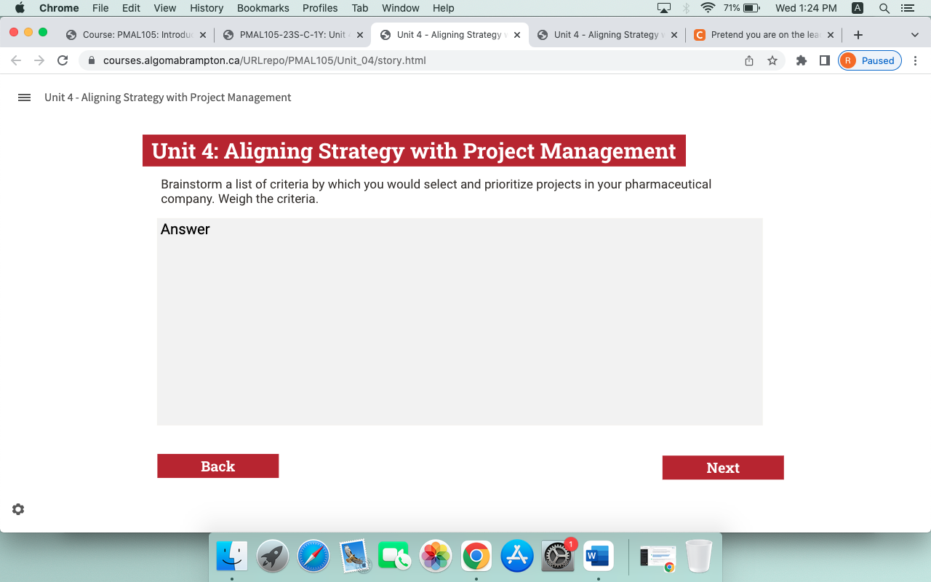931x582 pixels.
Task: Open System Preferences from the Dock
Action: [x=558, y=557]
